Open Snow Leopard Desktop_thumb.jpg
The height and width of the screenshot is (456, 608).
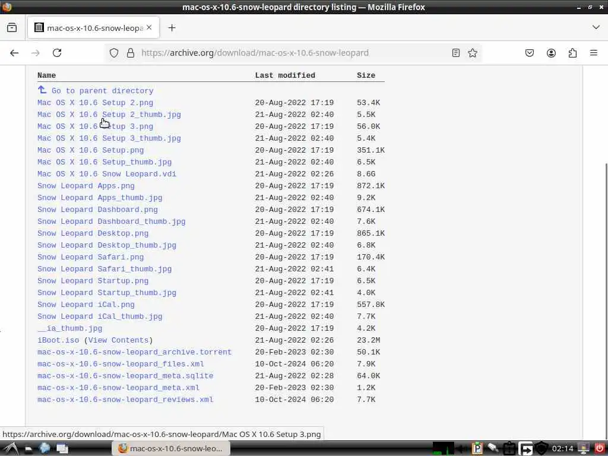click(x=107, y=245)
